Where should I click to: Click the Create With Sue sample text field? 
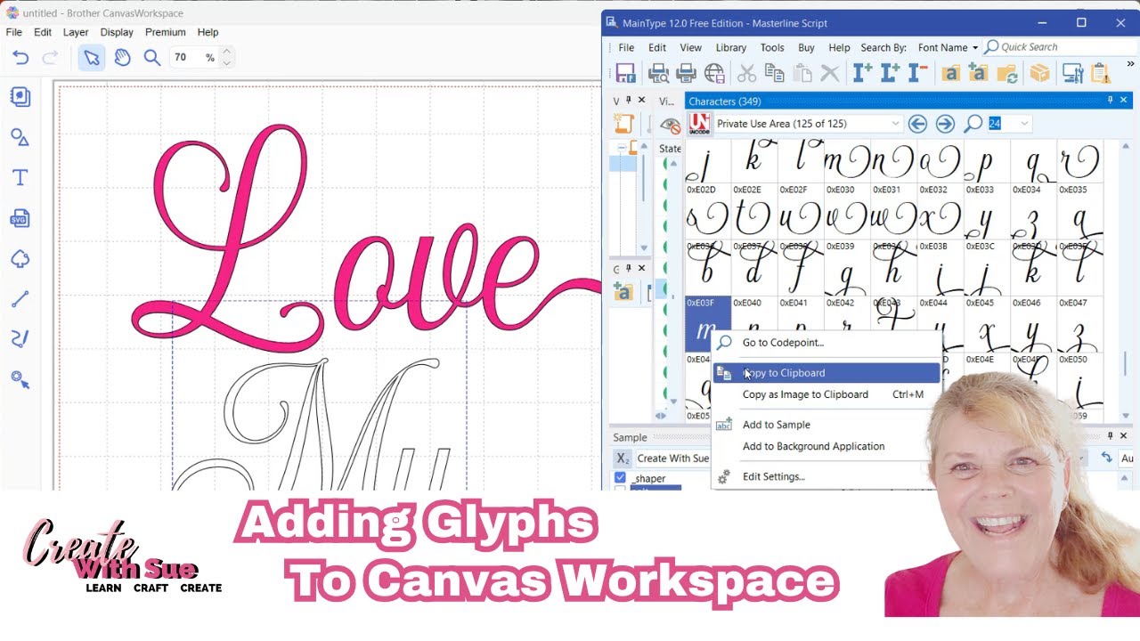pos(673,458)
